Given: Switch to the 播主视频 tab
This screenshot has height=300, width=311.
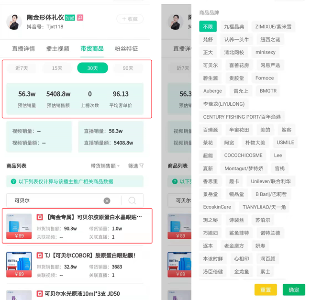Looking at the screenshot, I should [x=58, y=49].
